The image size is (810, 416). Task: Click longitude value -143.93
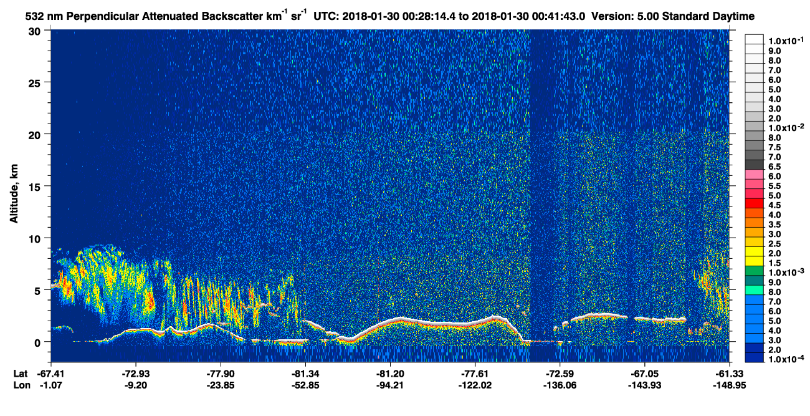(x=644, y=385)
